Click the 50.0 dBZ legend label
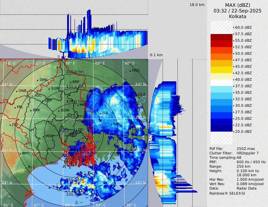 click(243, 53)
